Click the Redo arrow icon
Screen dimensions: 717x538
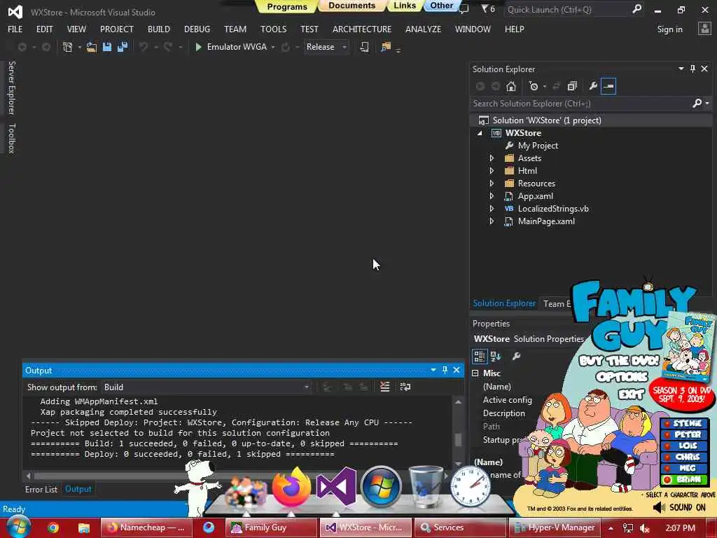click(x=168, y=47)
